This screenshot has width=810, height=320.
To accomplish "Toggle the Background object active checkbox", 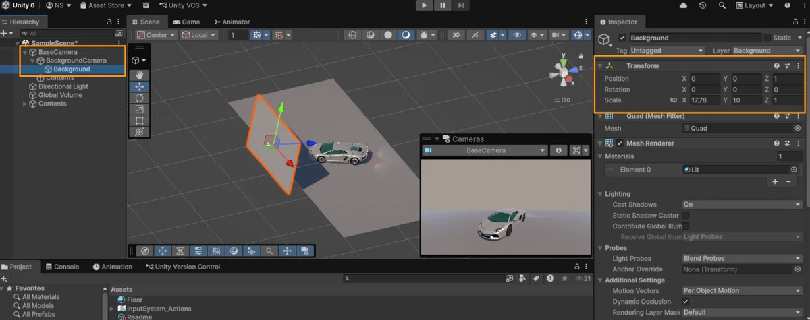I will tap(622, 38).
